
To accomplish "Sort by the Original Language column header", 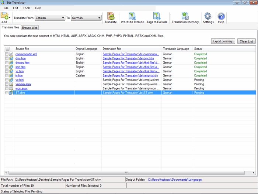I will coord(88,49).
